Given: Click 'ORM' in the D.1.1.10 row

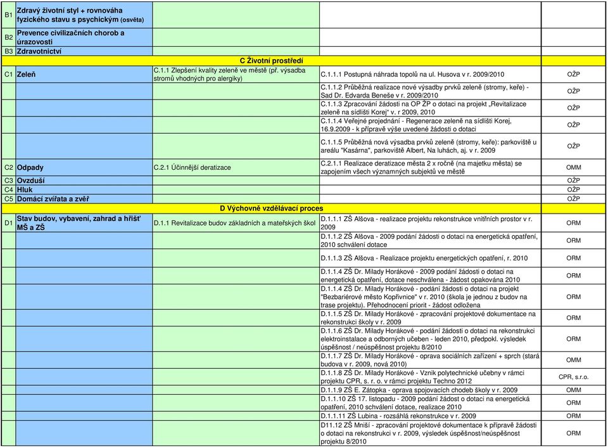Looking at the screenshot, I should 574,403.
